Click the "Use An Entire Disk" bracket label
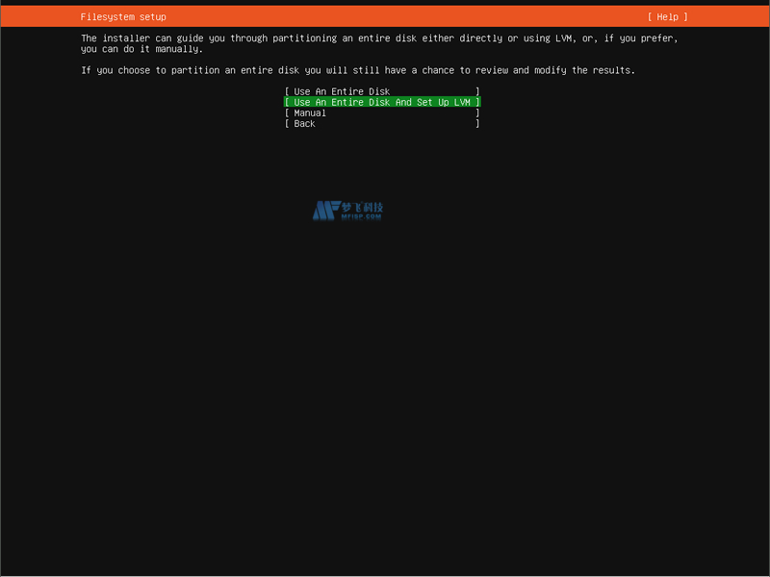Screen dimensions: 770x577 pos(382,91)
